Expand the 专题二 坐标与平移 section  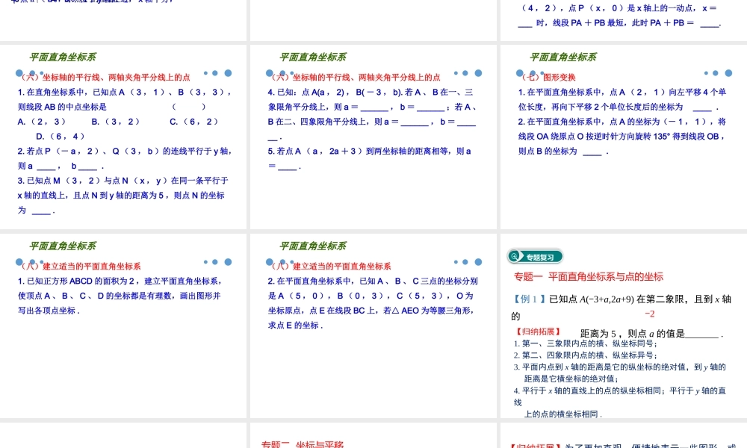302,444
